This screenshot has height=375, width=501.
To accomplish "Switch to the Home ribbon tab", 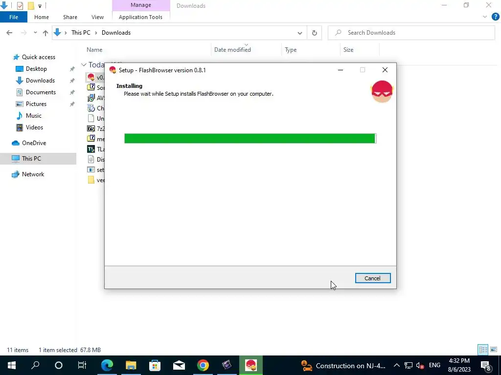I will [x=42, y=17].
